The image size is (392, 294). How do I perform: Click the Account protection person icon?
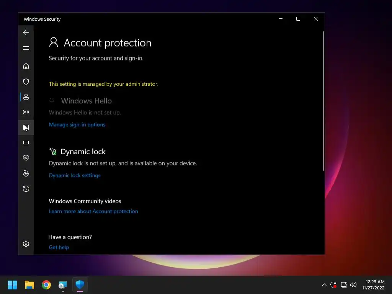[x=54, y=42]
